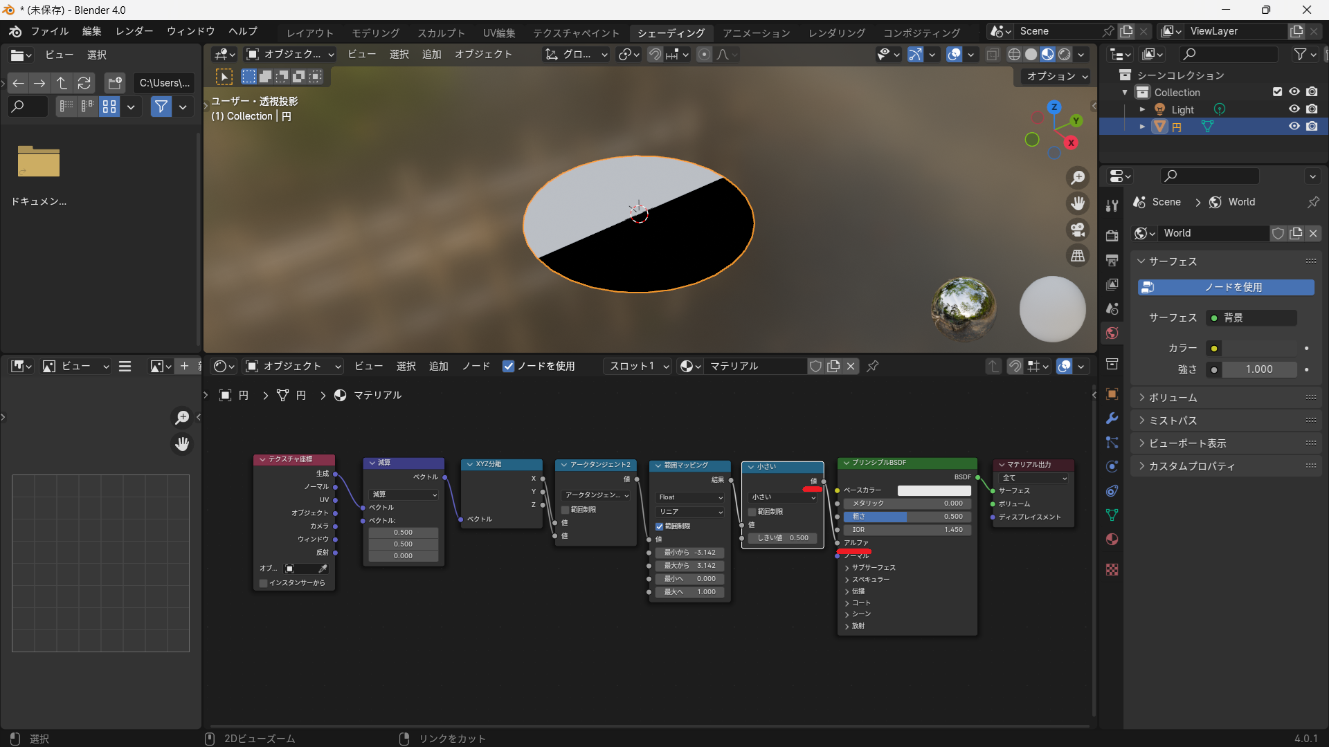1329x747 pixels.
Task: Expand the ボリューム panel
Action: [x=1173, y=398]
